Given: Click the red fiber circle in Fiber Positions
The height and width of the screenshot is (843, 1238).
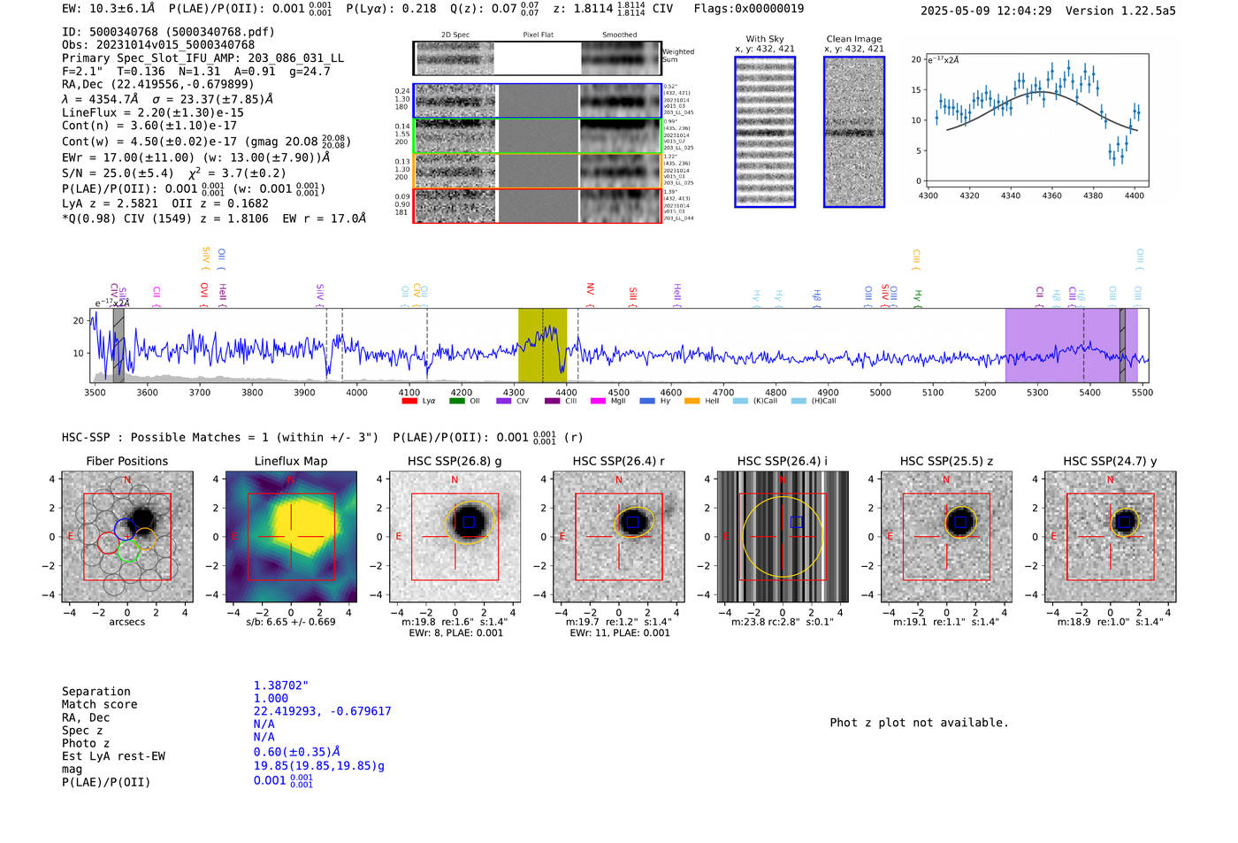Looking at the screenshot, I should (x=108, y=543).
